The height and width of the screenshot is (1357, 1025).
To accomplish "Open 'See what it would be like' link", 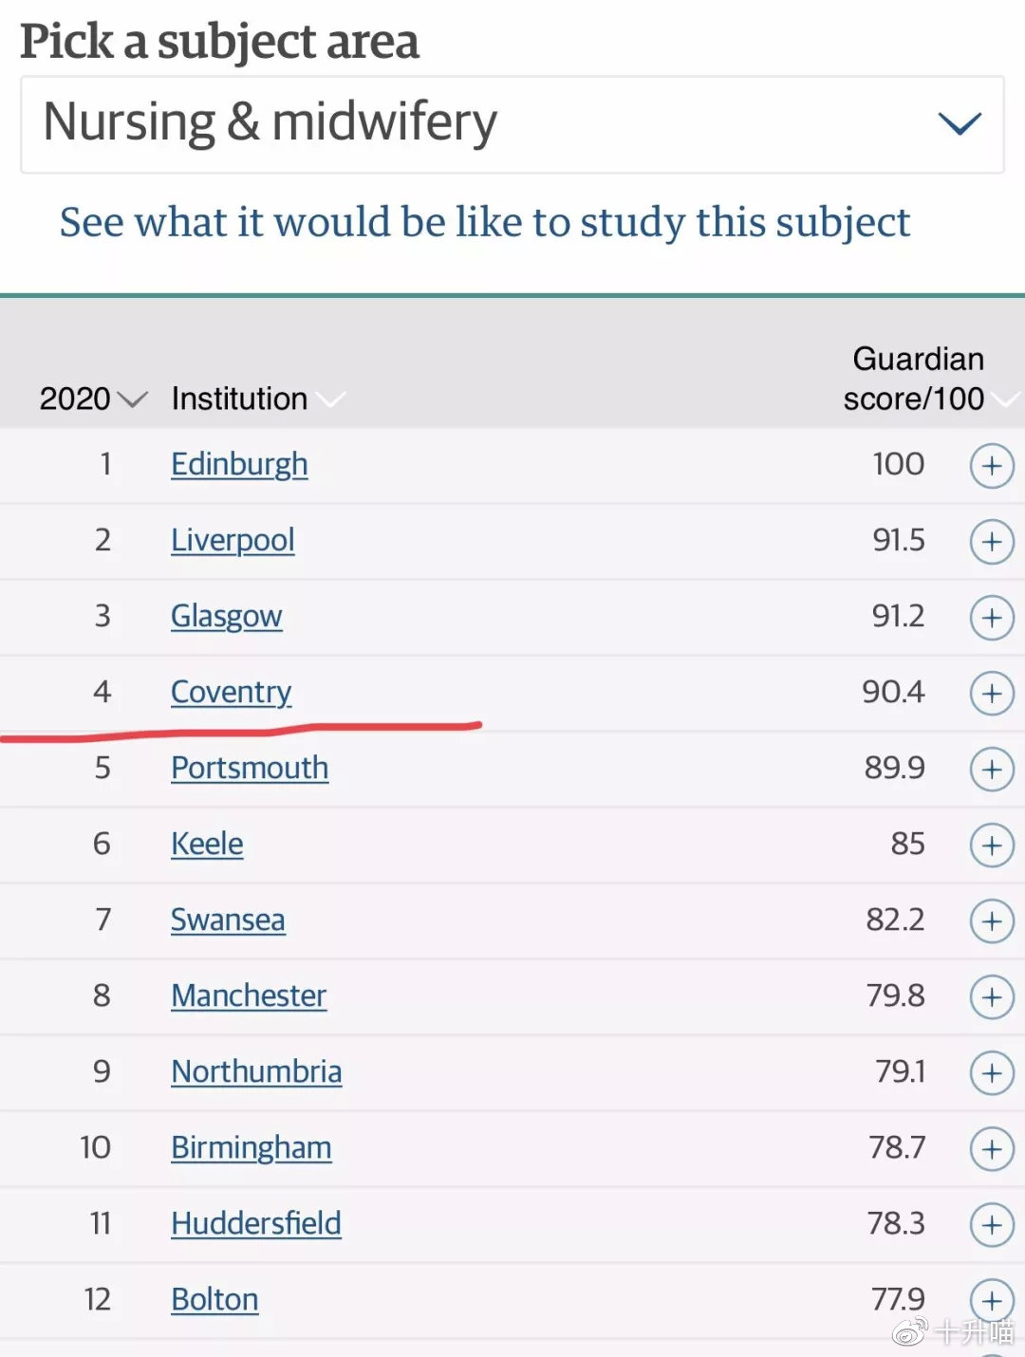I will pyautogui.click(x=485, y=222).
